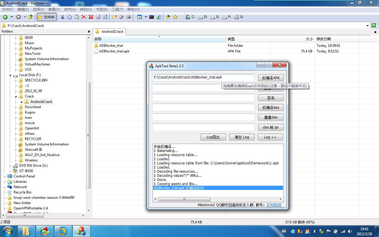Open the 工具[T] menu

117,9
